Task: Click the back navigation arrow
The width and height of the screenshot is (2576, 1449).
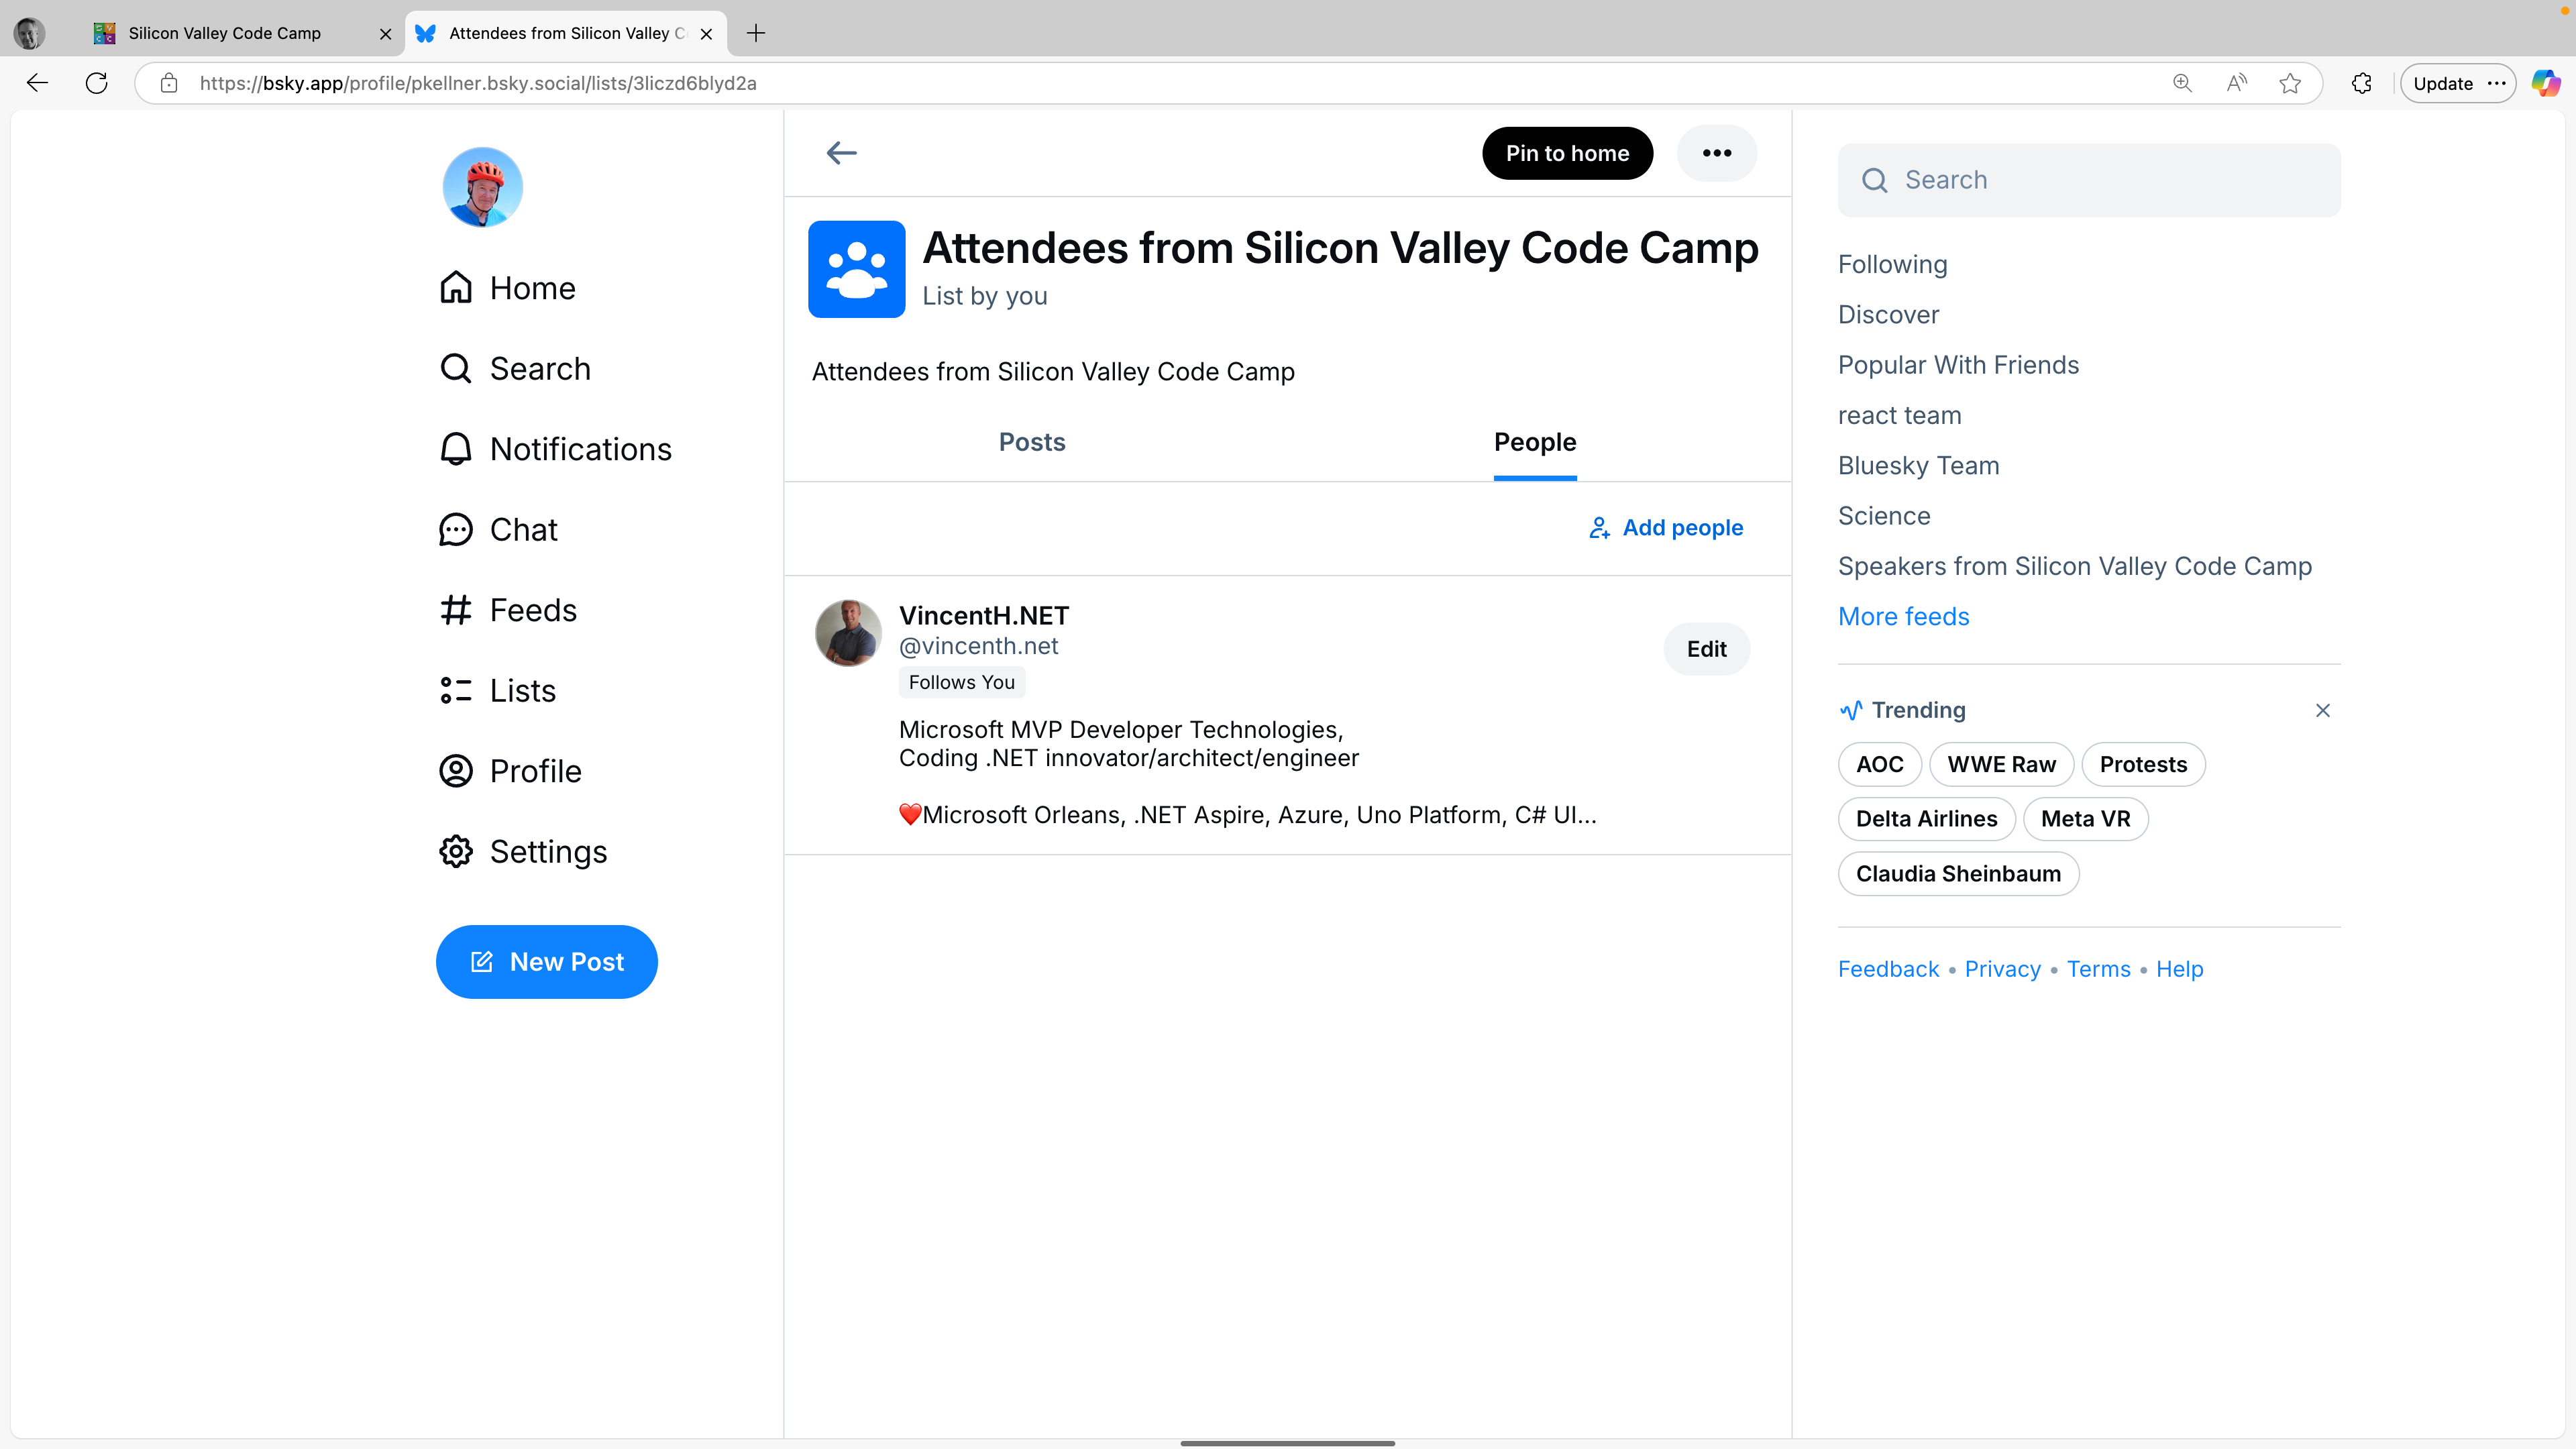Action: [x=842, y=152]
